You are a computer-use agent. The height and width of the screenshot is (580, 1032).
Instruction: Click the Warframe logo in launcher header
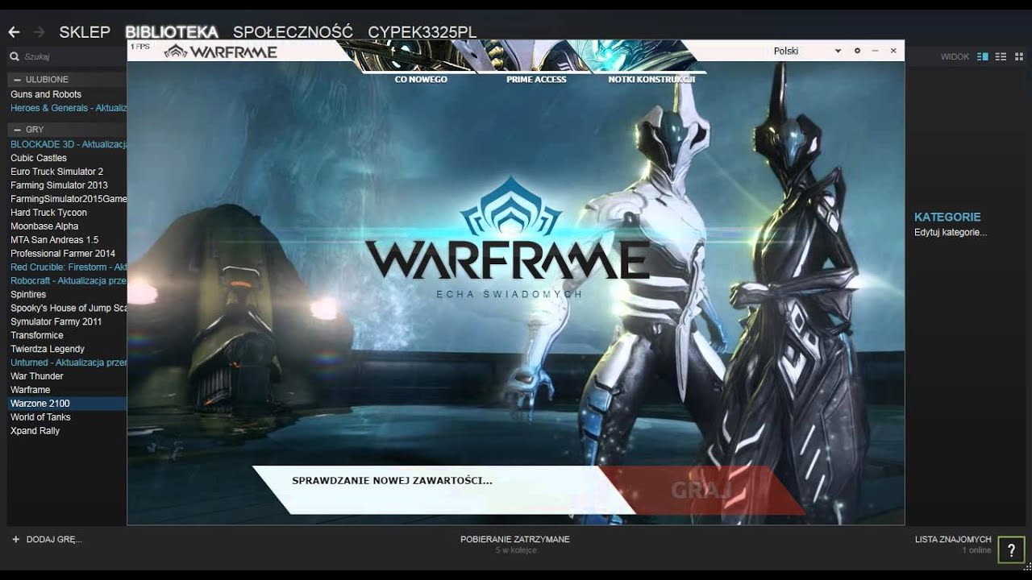point(220,52)
